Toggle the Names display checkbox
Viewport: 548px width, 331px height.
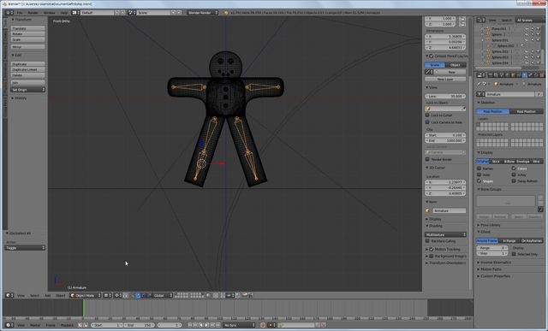coord(479,168)
